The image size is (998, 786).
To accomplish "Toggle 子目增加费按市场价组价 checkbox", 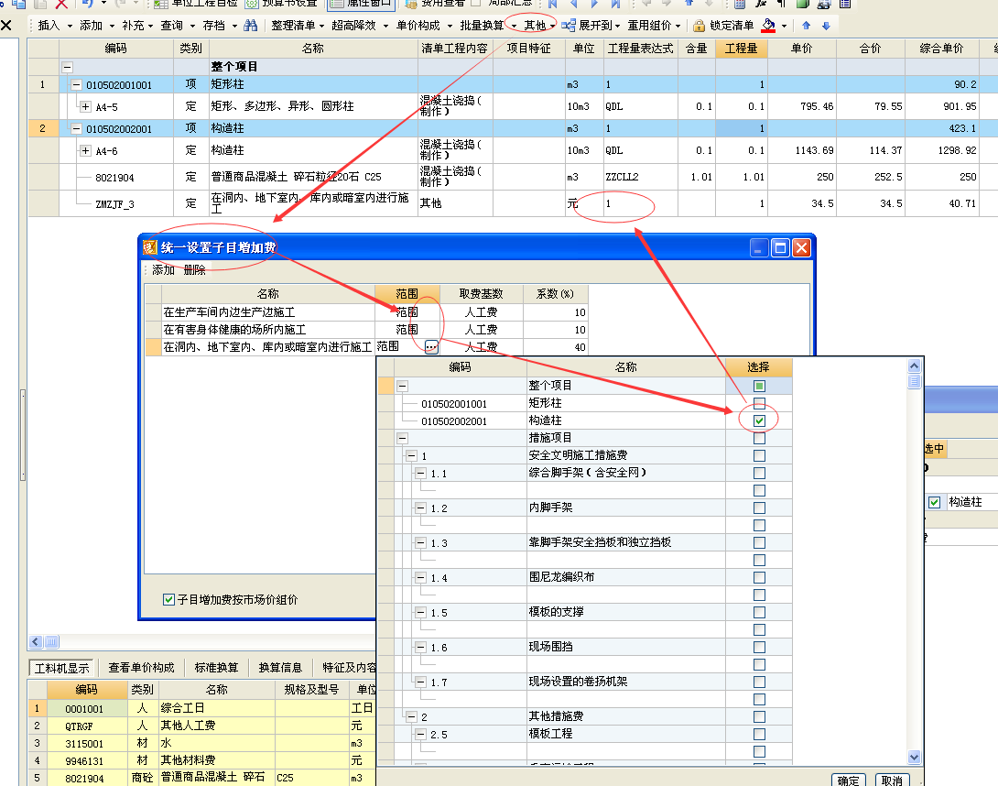I will click(168, 599).
